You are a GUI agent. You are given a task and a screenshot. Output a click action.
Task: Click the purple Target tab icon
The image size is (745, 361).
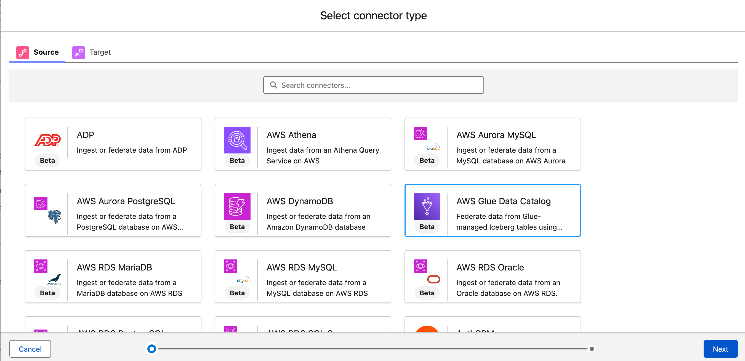79,52
